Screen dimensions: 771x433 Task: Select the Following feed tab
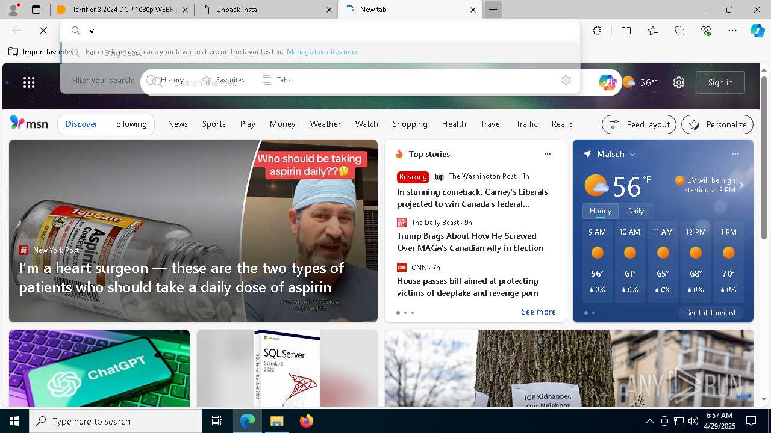[x=130, y=124]
